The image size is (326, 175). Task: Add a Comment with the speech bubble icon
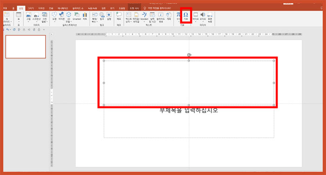pyautogui.click(x=119, y=14)
